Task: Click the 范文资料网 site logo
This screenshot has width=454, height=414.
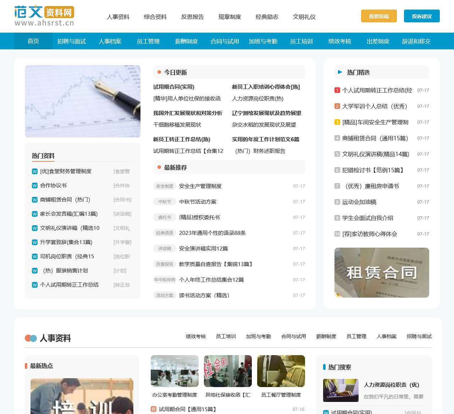Action: [44, 16]
